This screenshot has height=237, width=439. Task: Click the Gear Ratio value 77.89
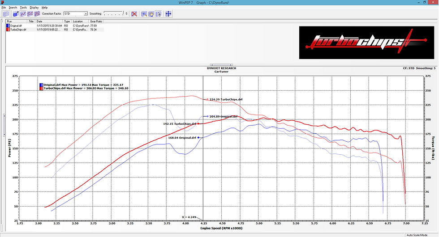[x=94, y=26]
